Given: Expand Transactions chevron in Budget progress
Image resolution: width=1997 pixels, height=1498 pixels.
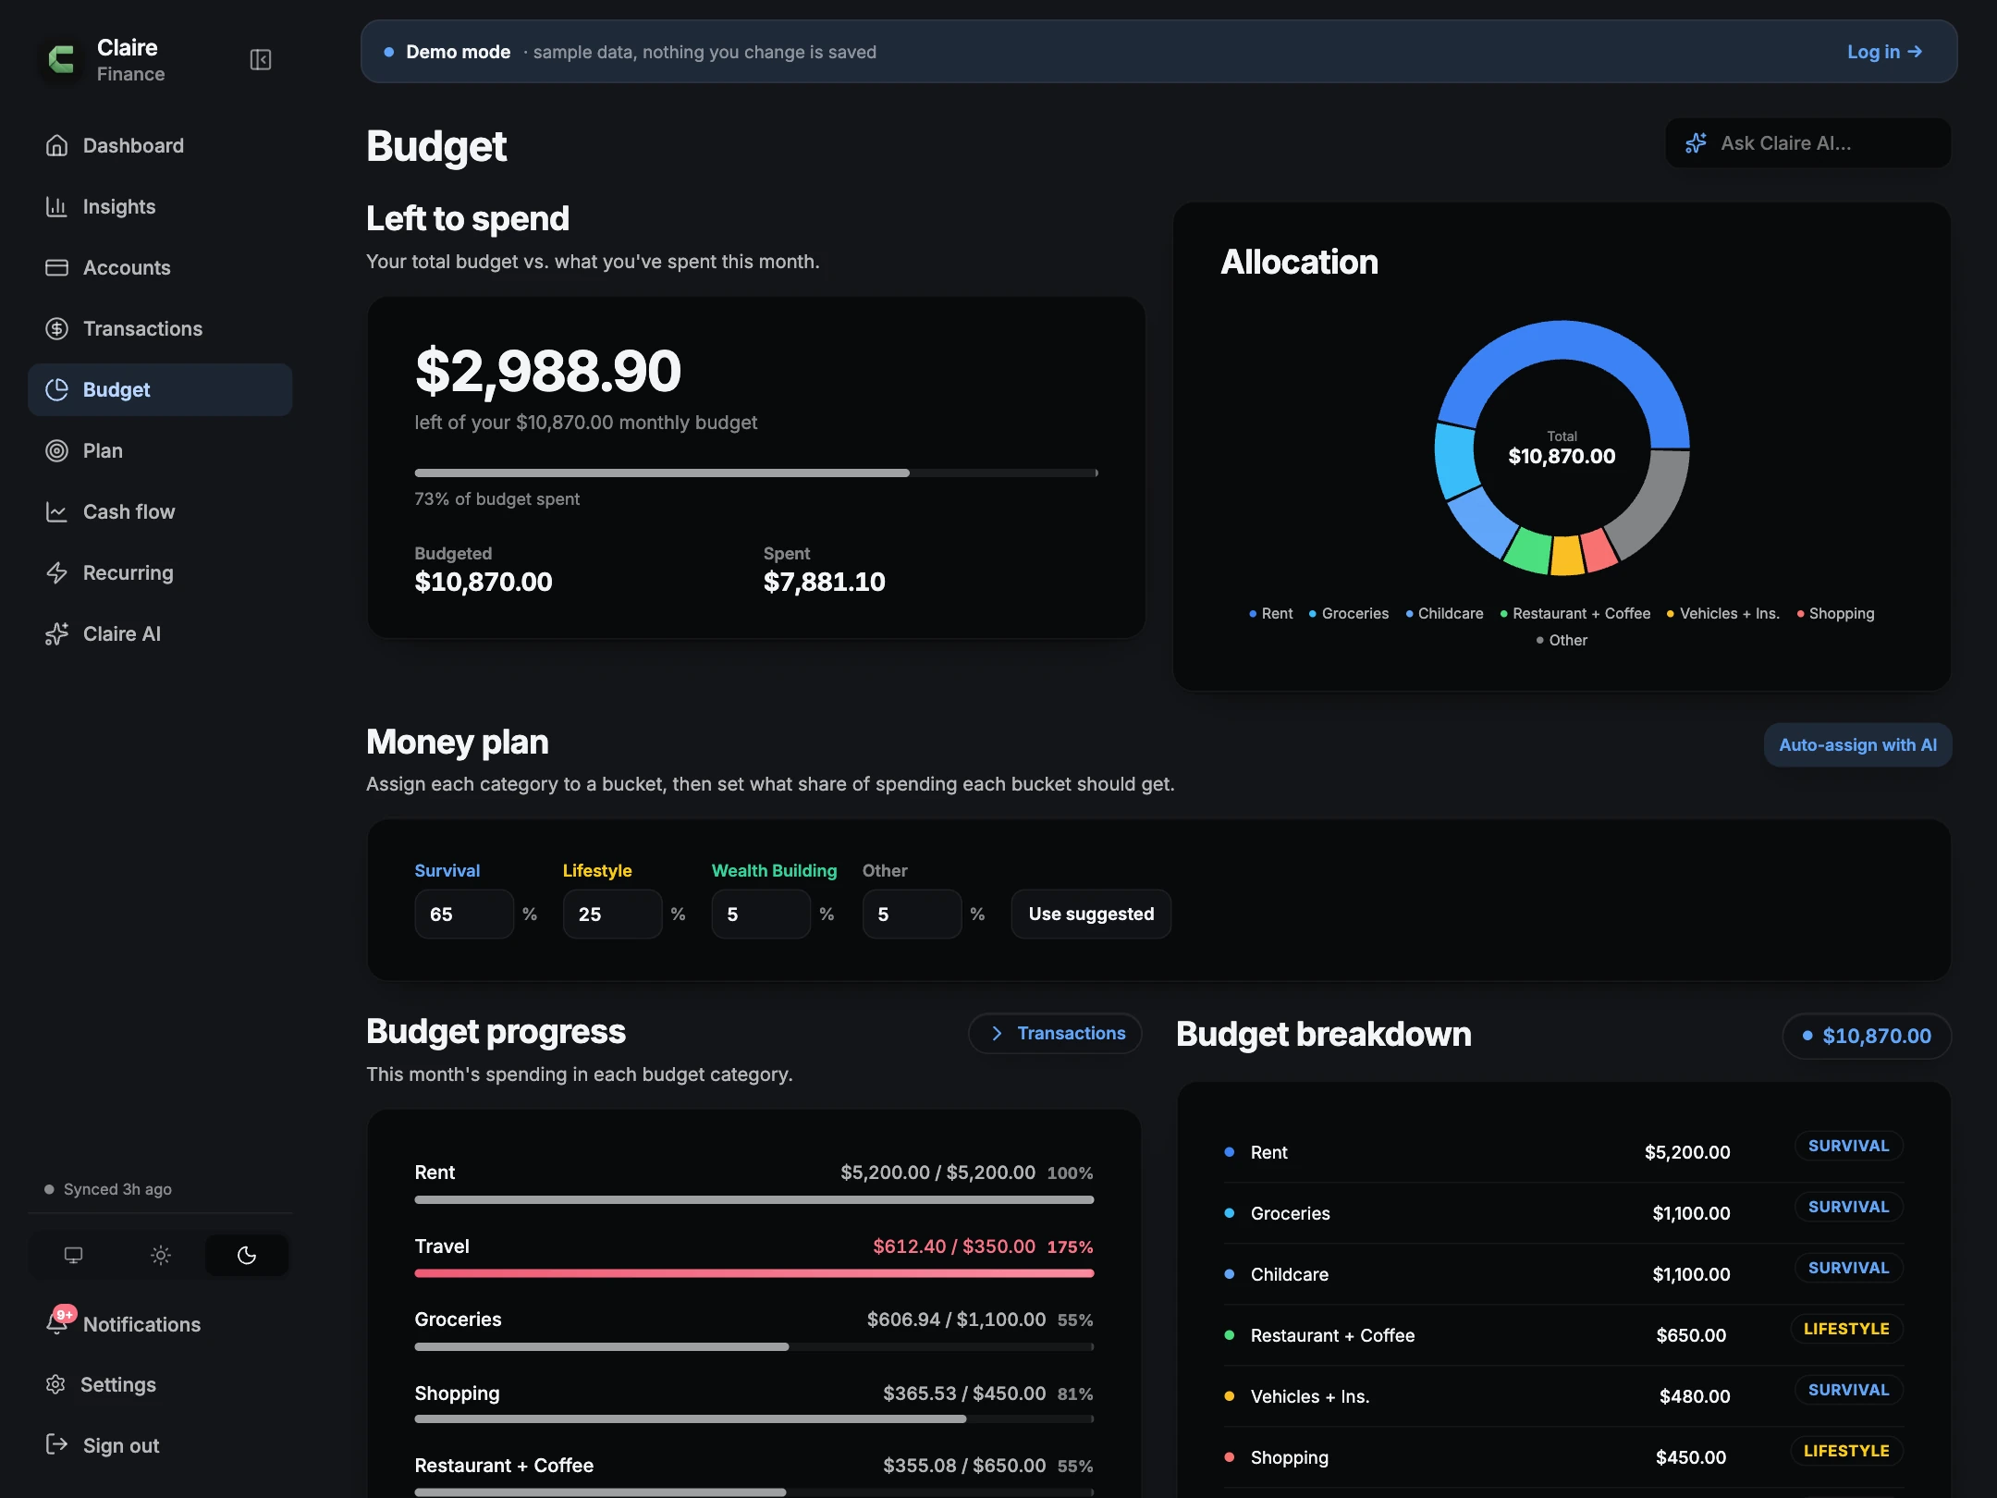Looking at the screenshot, I should [x=997, y=1033].
